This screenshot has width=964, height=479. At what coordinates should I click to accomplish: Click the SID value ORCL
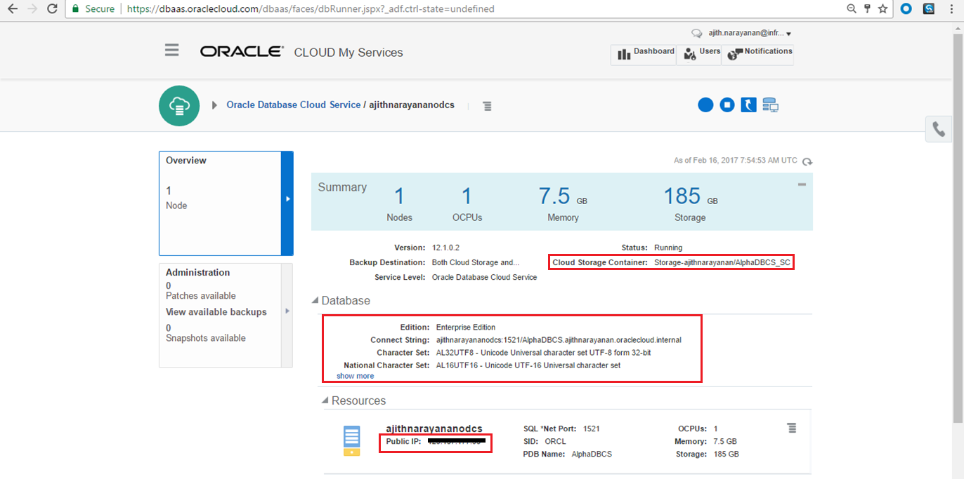(x=555, y=442)
